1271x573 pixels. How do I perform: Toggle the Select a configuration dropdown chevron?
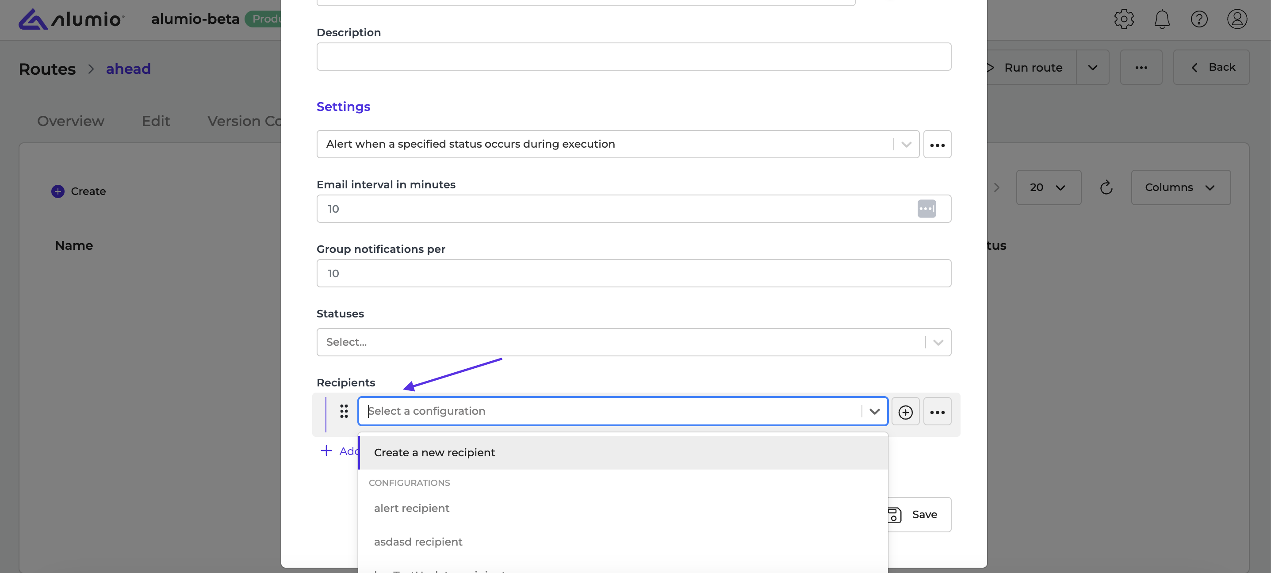click(874, 411)
